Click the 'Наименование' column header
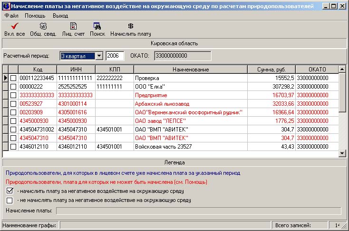The width and height of the screenshot is (349, 231). (x=191, y=70)
